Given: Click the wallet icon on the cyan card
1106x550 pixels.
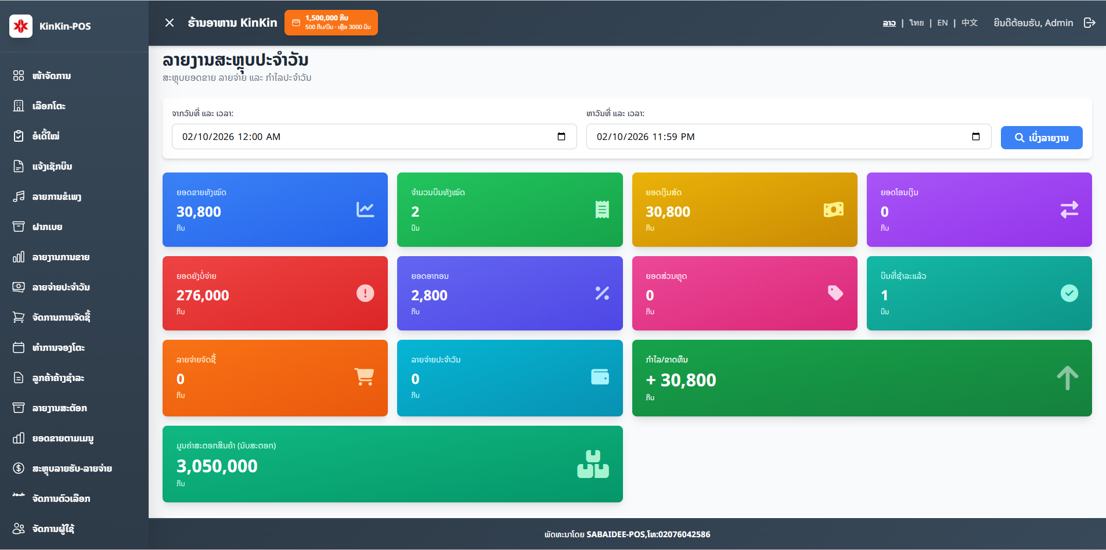Looking at the screenshot, I should pos(600,377).
